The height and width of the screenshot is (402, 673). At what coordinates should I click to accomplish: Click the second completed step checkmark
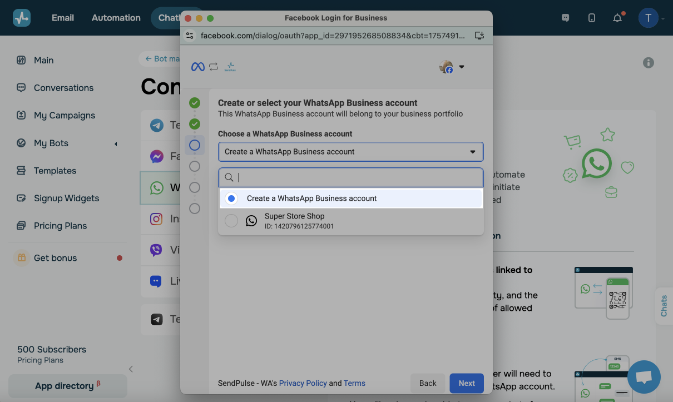click(x=195, y=124)
